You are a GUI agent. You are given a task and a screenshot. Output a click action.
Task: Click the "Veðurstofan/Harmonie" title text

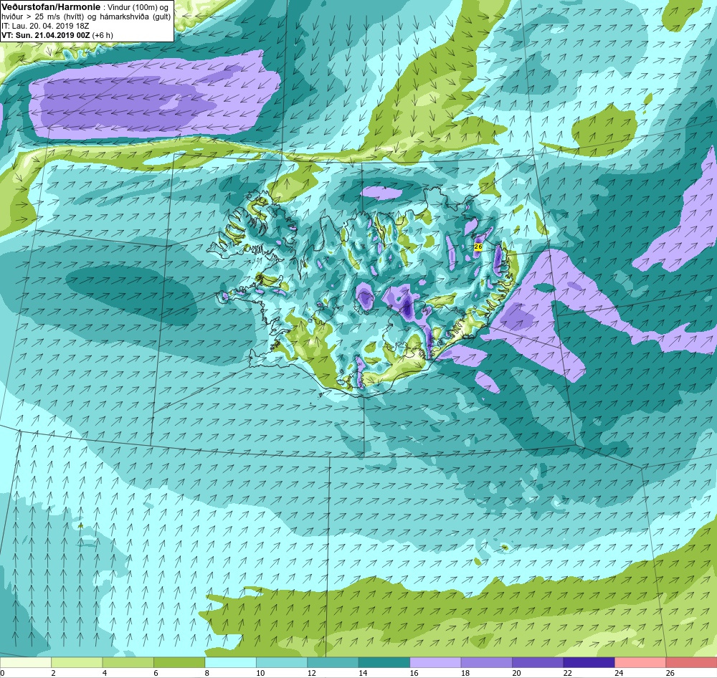click(x=51, y=7)
